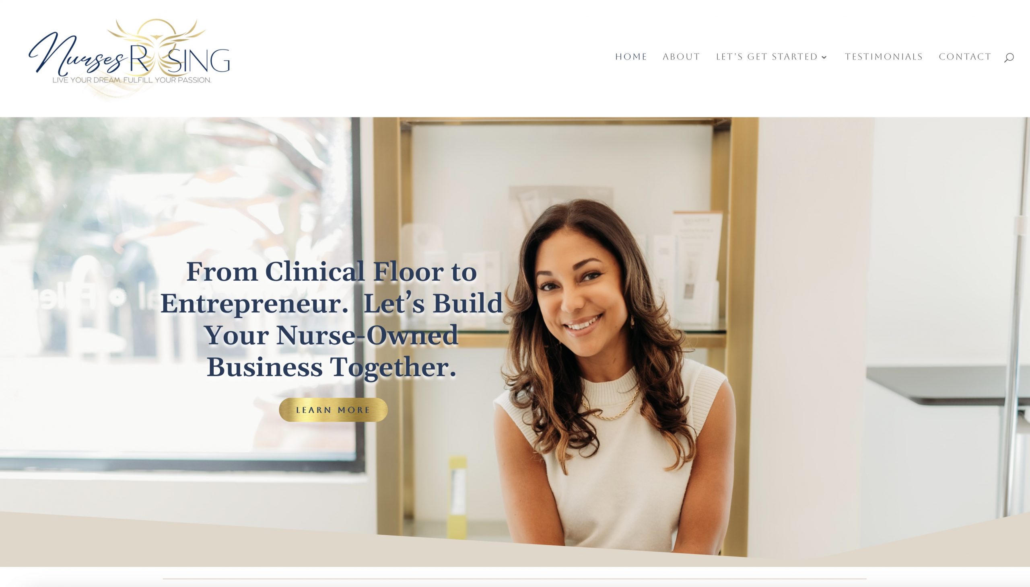Open the About page
Image resolution: width=1030 pixels, height=587 pixels.
point(682,57)
